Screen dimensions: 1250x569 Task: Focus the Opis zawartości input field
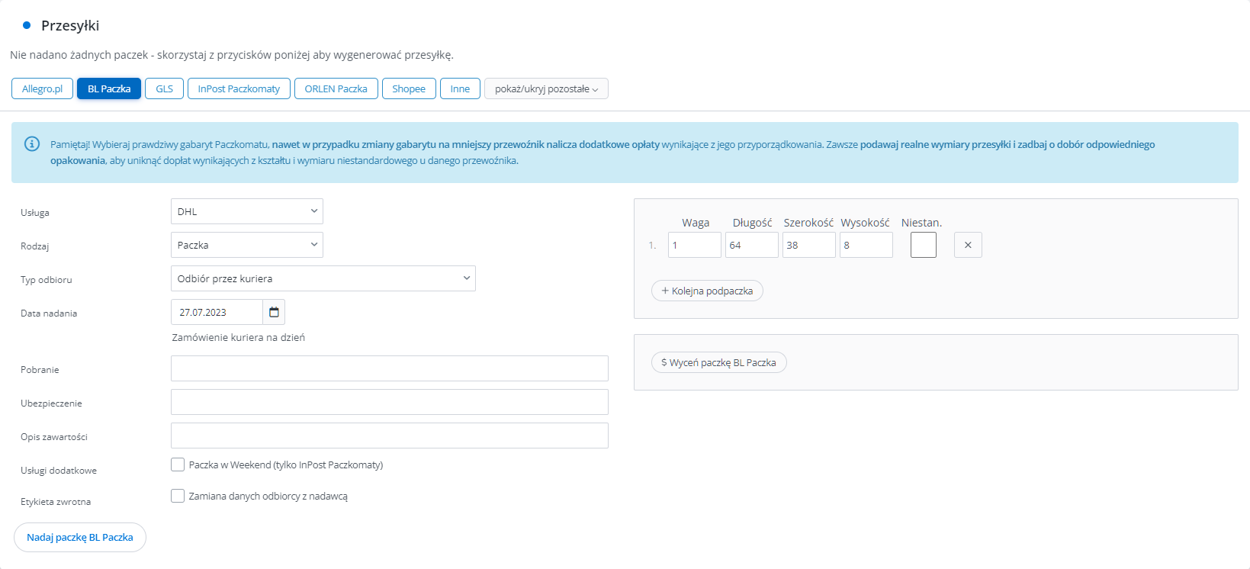coord(390,436)
